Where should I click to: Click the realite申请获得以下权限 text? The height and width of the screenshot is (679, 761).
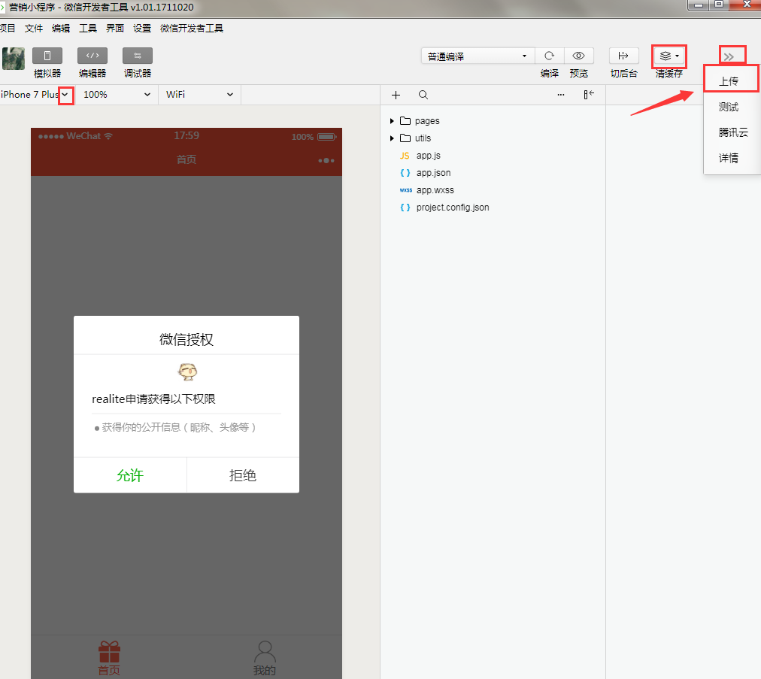click(x=153, y=399)
